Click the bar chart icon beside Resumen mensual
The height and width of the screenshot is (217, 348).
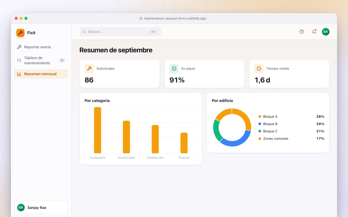[x=19, y=74]
